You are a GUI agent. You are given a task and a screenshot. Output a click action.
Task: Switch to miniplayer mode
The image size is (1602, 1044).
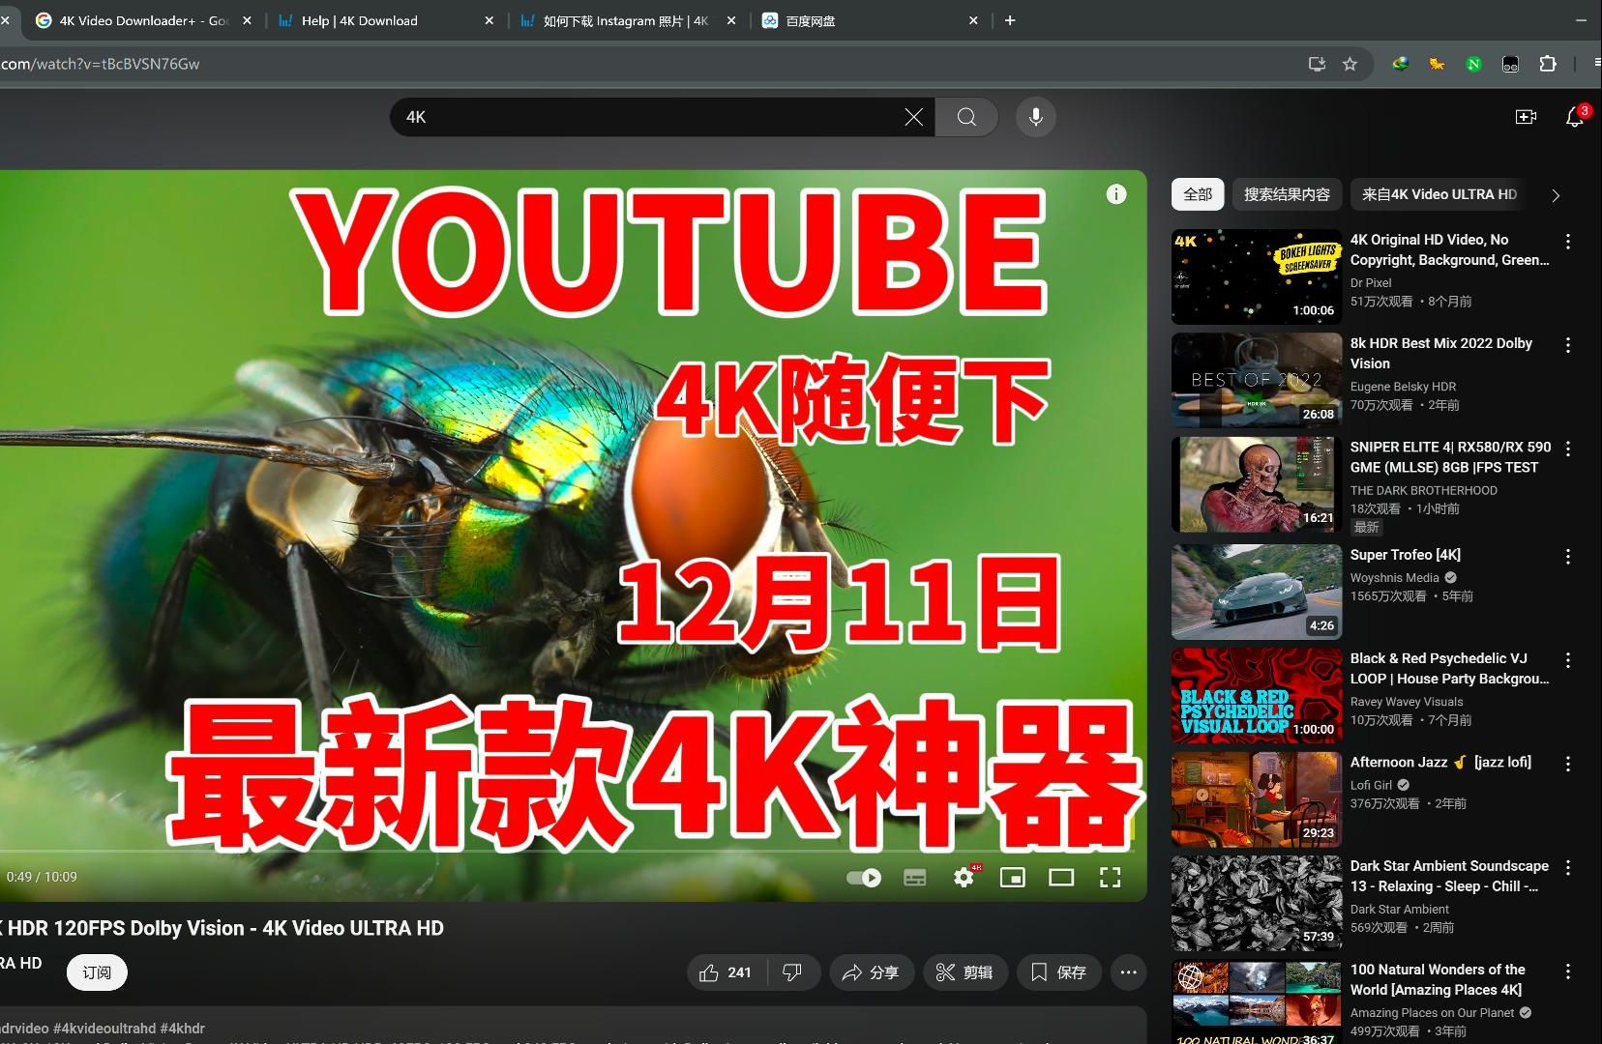[1013, 878]
